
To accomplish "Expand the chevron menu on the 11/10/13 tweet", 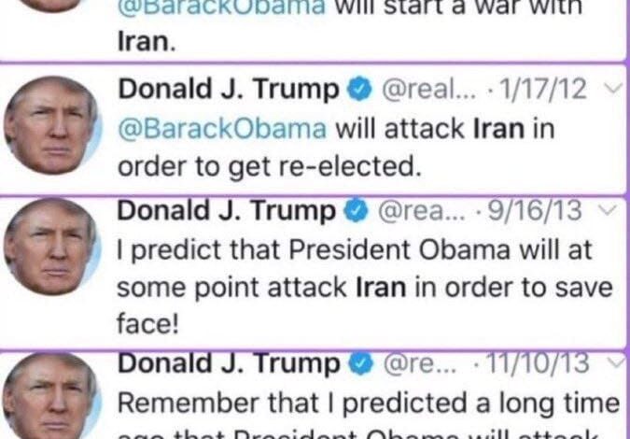I will coord(616,363).
